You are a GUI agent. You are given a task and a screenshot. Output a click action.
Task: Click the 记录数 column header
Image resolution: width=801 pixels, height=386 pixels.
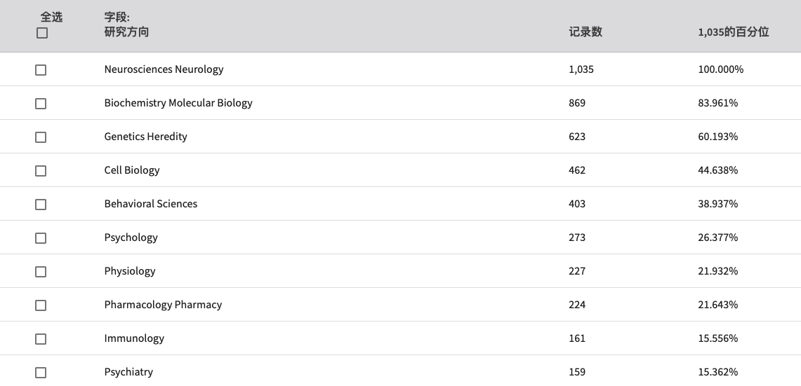585,32
